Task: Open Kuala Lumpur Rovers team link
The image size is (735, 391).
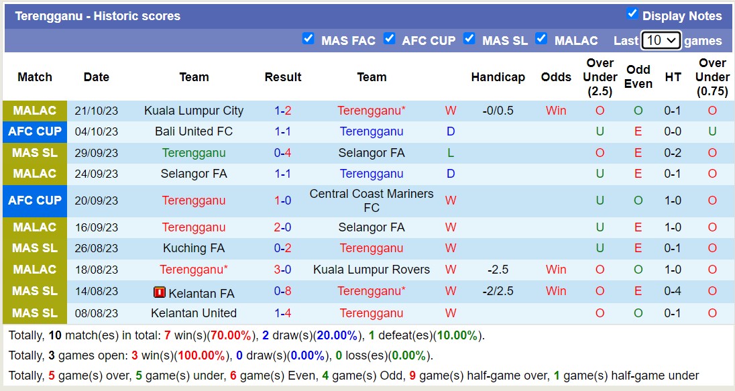Action: tap(372, 270)
